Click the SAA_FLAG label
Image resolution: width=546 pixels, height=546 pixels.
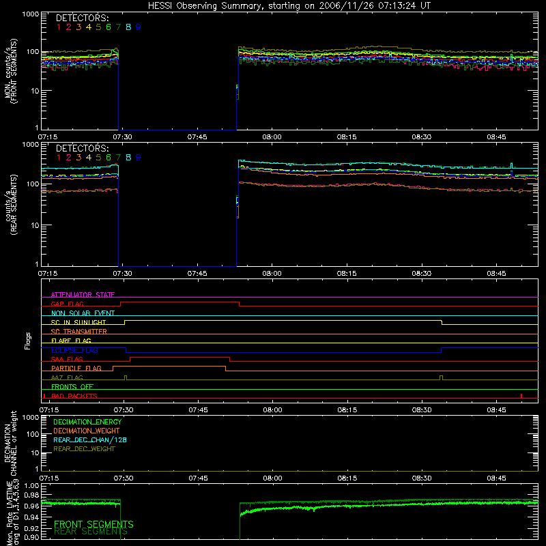(x=67, y=359)
